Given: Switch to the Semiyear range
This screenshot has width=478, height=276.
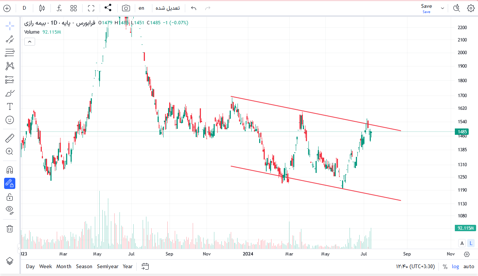Looking at the screenshot, I should [x=108, y=266].
